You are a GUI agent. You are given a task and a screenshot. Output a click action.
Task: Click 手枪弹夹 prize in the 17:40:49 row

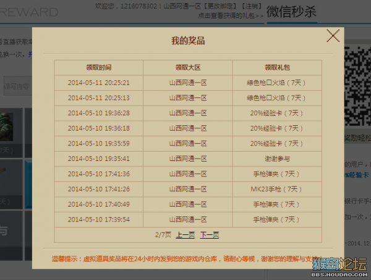coord(277,204)
